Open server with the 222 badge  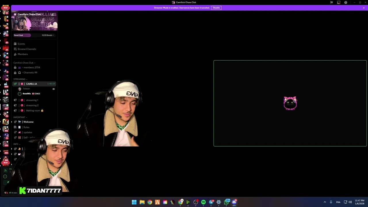tap(5, 152)
